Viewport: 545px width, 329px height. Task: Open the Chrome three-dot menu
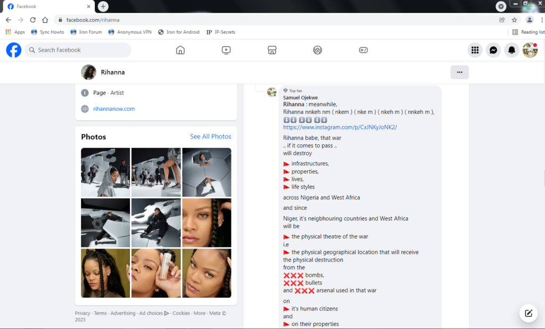click(x=541, y=20)
